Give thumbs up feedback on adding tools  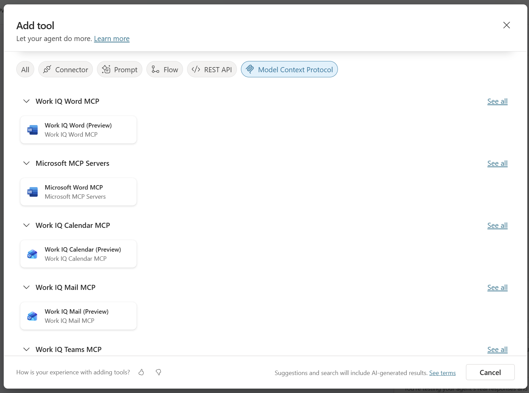click(x=141, y=372)
